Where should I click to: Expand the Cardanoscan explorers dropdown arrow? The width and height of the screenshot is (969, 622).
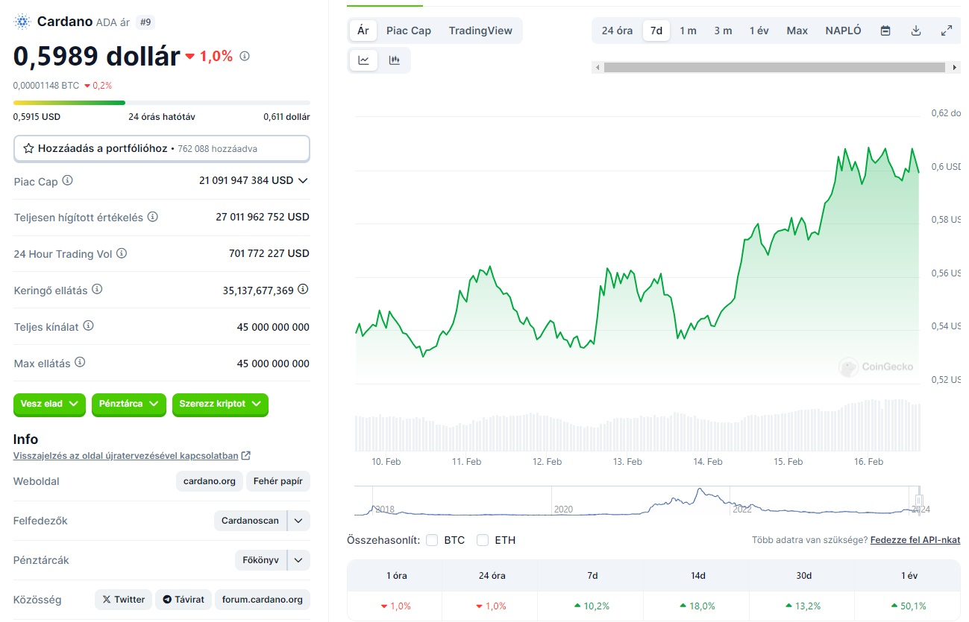tap(298, 521)
